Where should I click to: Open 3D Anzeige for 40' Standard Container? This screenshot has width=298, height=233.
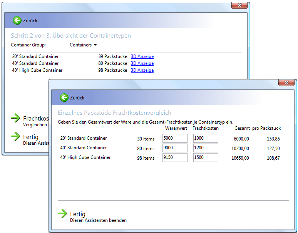tap(142, 63)
